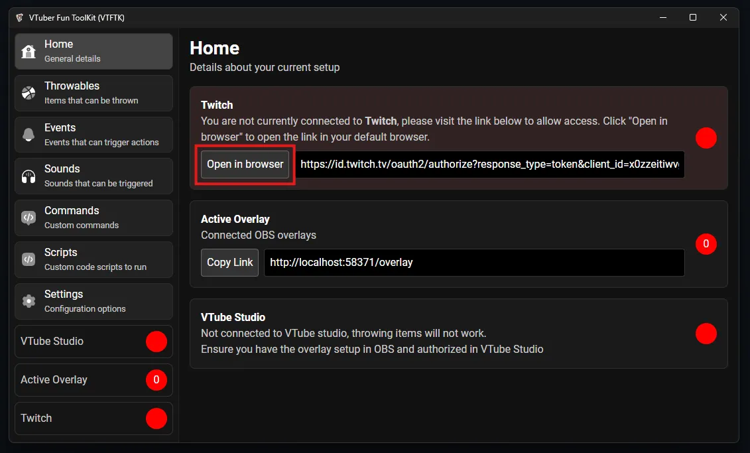Click the Home house icon in sidebar
The image size is (750, 453).
(29, 52)
